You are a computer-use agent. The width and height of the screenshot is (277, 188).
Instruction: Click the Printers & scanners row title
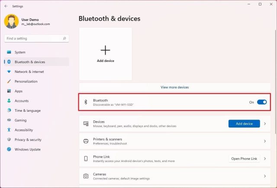coord(107,139)
